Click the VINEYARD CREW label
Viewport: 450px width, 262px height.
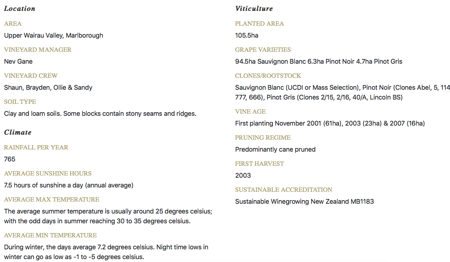(31, 76)
